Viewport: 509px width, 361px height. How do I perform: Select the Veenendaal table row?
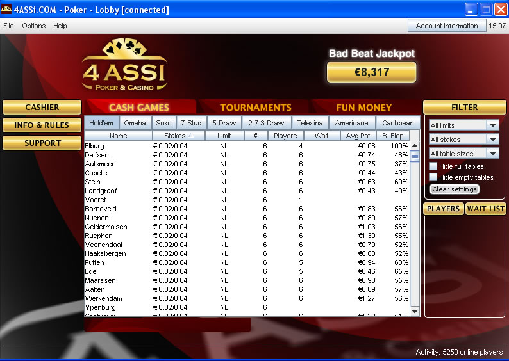coord(247,245)
